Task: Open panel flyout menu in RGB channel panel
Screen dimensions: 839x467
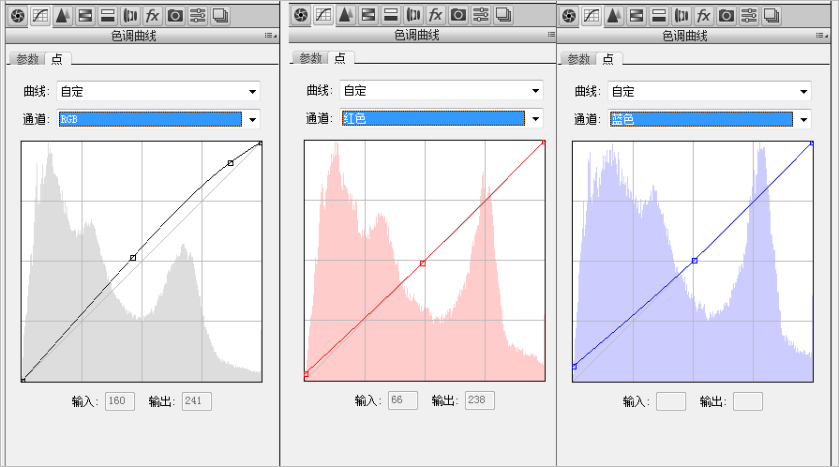Action: tap(270, 36)
